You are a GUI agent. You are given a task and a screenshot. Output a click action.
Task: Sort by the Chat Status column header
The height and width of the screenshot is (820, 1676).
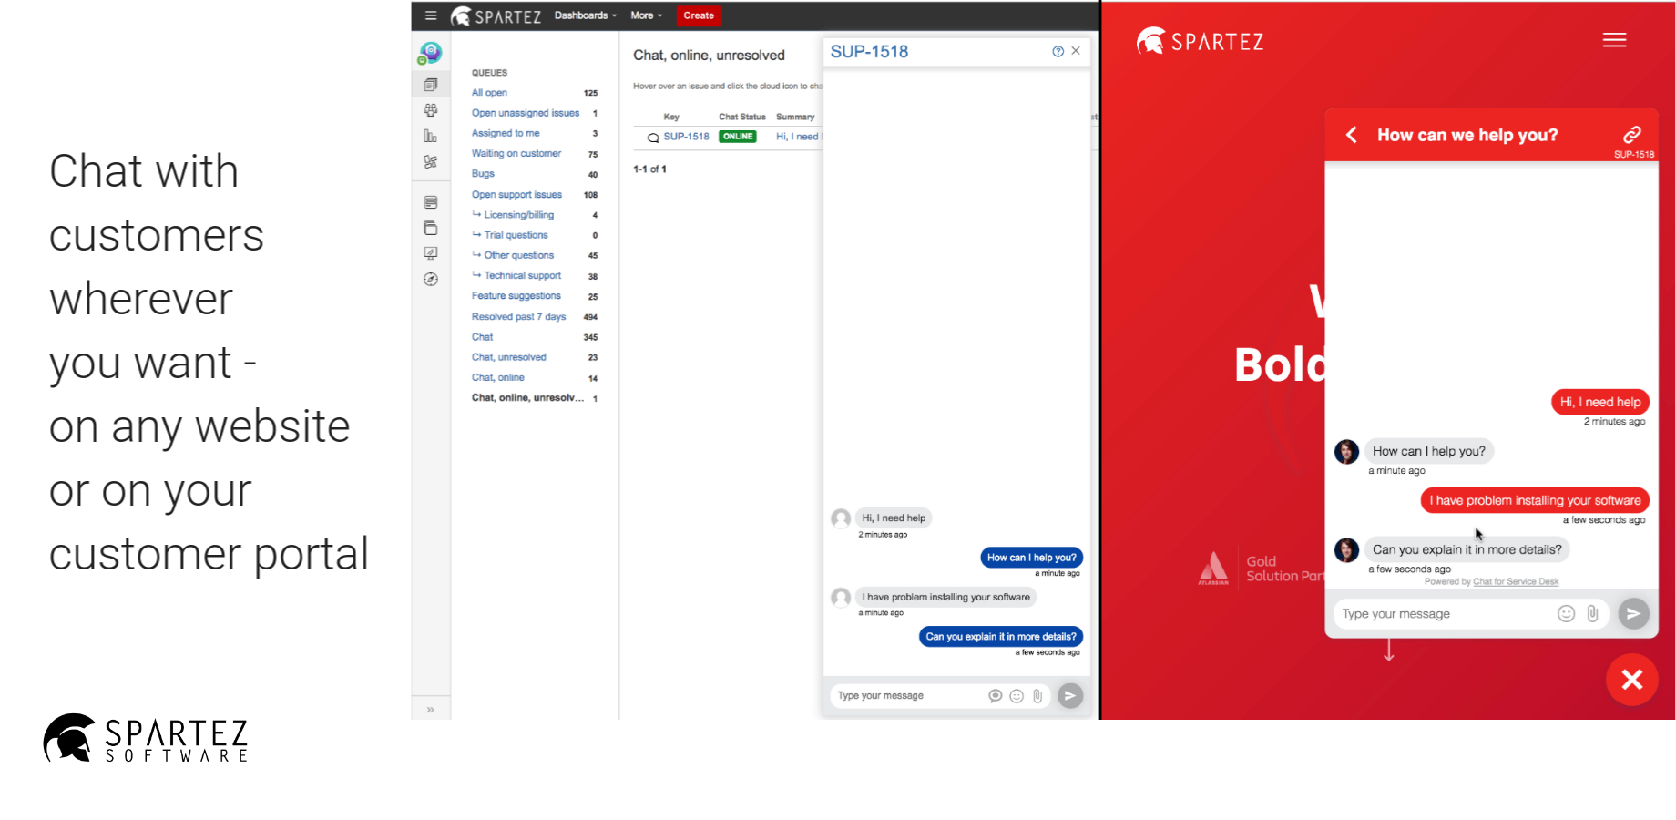[742, 117]
